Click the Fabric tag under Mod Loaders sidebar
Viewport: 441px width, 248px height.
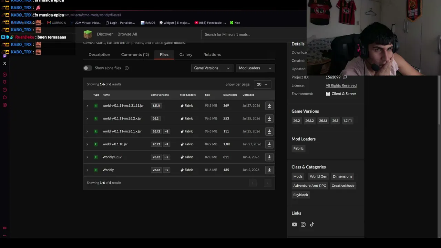click(x=298, y=148)
